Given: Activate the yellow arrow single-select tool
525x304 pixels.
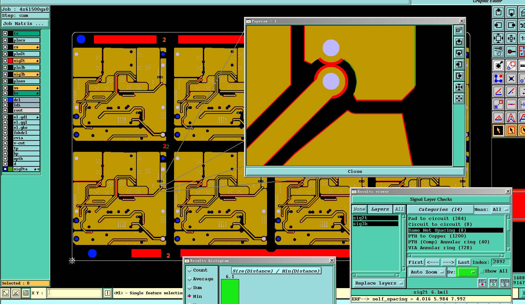Looking at the screenshot, I should pos(498,130).
